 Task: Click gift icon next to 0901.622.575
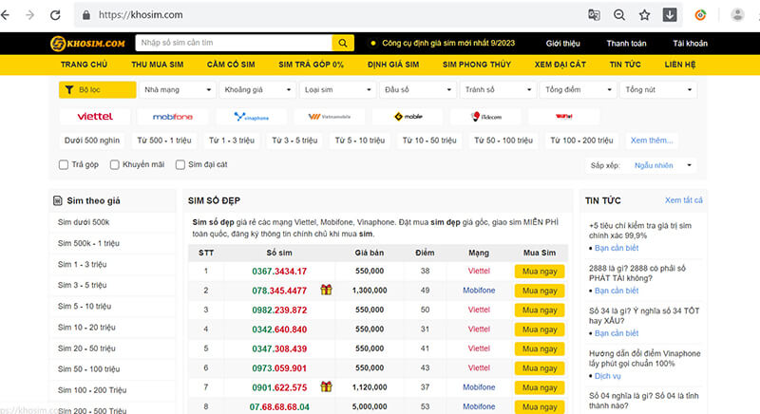[x=326, y=386]
